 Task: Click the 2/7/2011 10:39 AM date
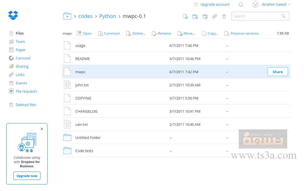coord(185,85)
